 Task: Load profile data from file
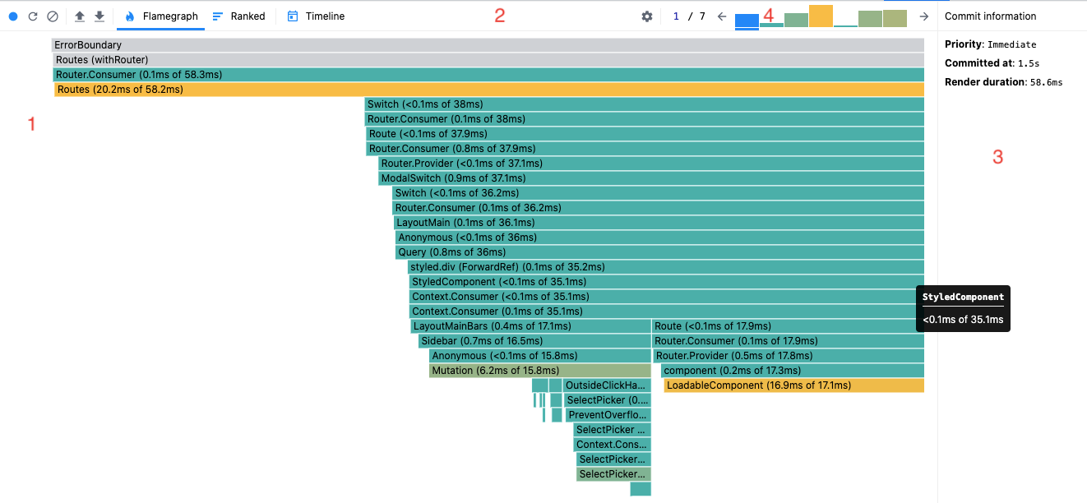click(78, 16)
